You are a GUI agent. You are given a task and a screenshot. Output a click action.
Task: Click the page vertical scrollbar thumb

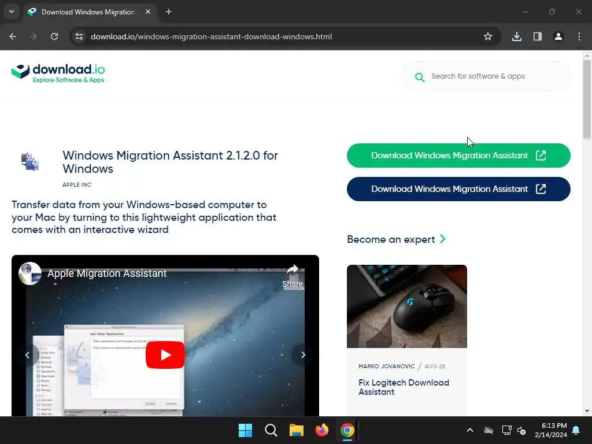point(587,99)
